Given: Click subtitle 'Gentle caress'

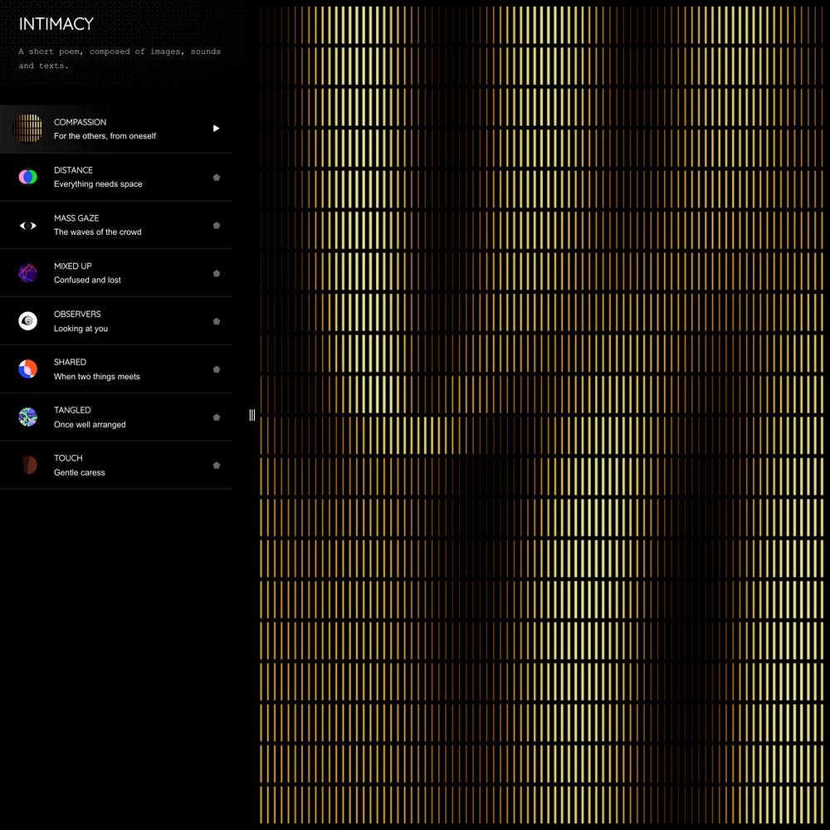Looking at the screenshot, I should click(80, 472).
